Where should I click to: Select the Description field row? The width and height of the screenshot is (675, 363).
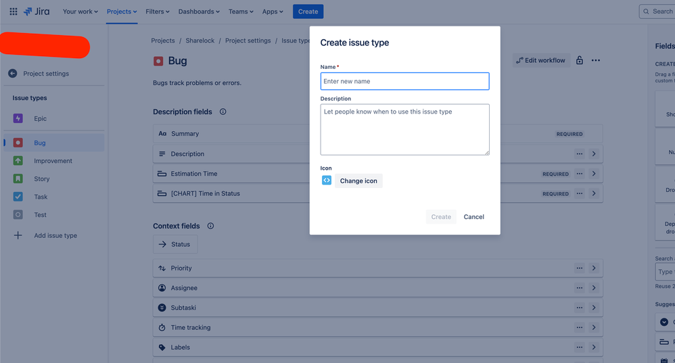(x=377, y=153)
